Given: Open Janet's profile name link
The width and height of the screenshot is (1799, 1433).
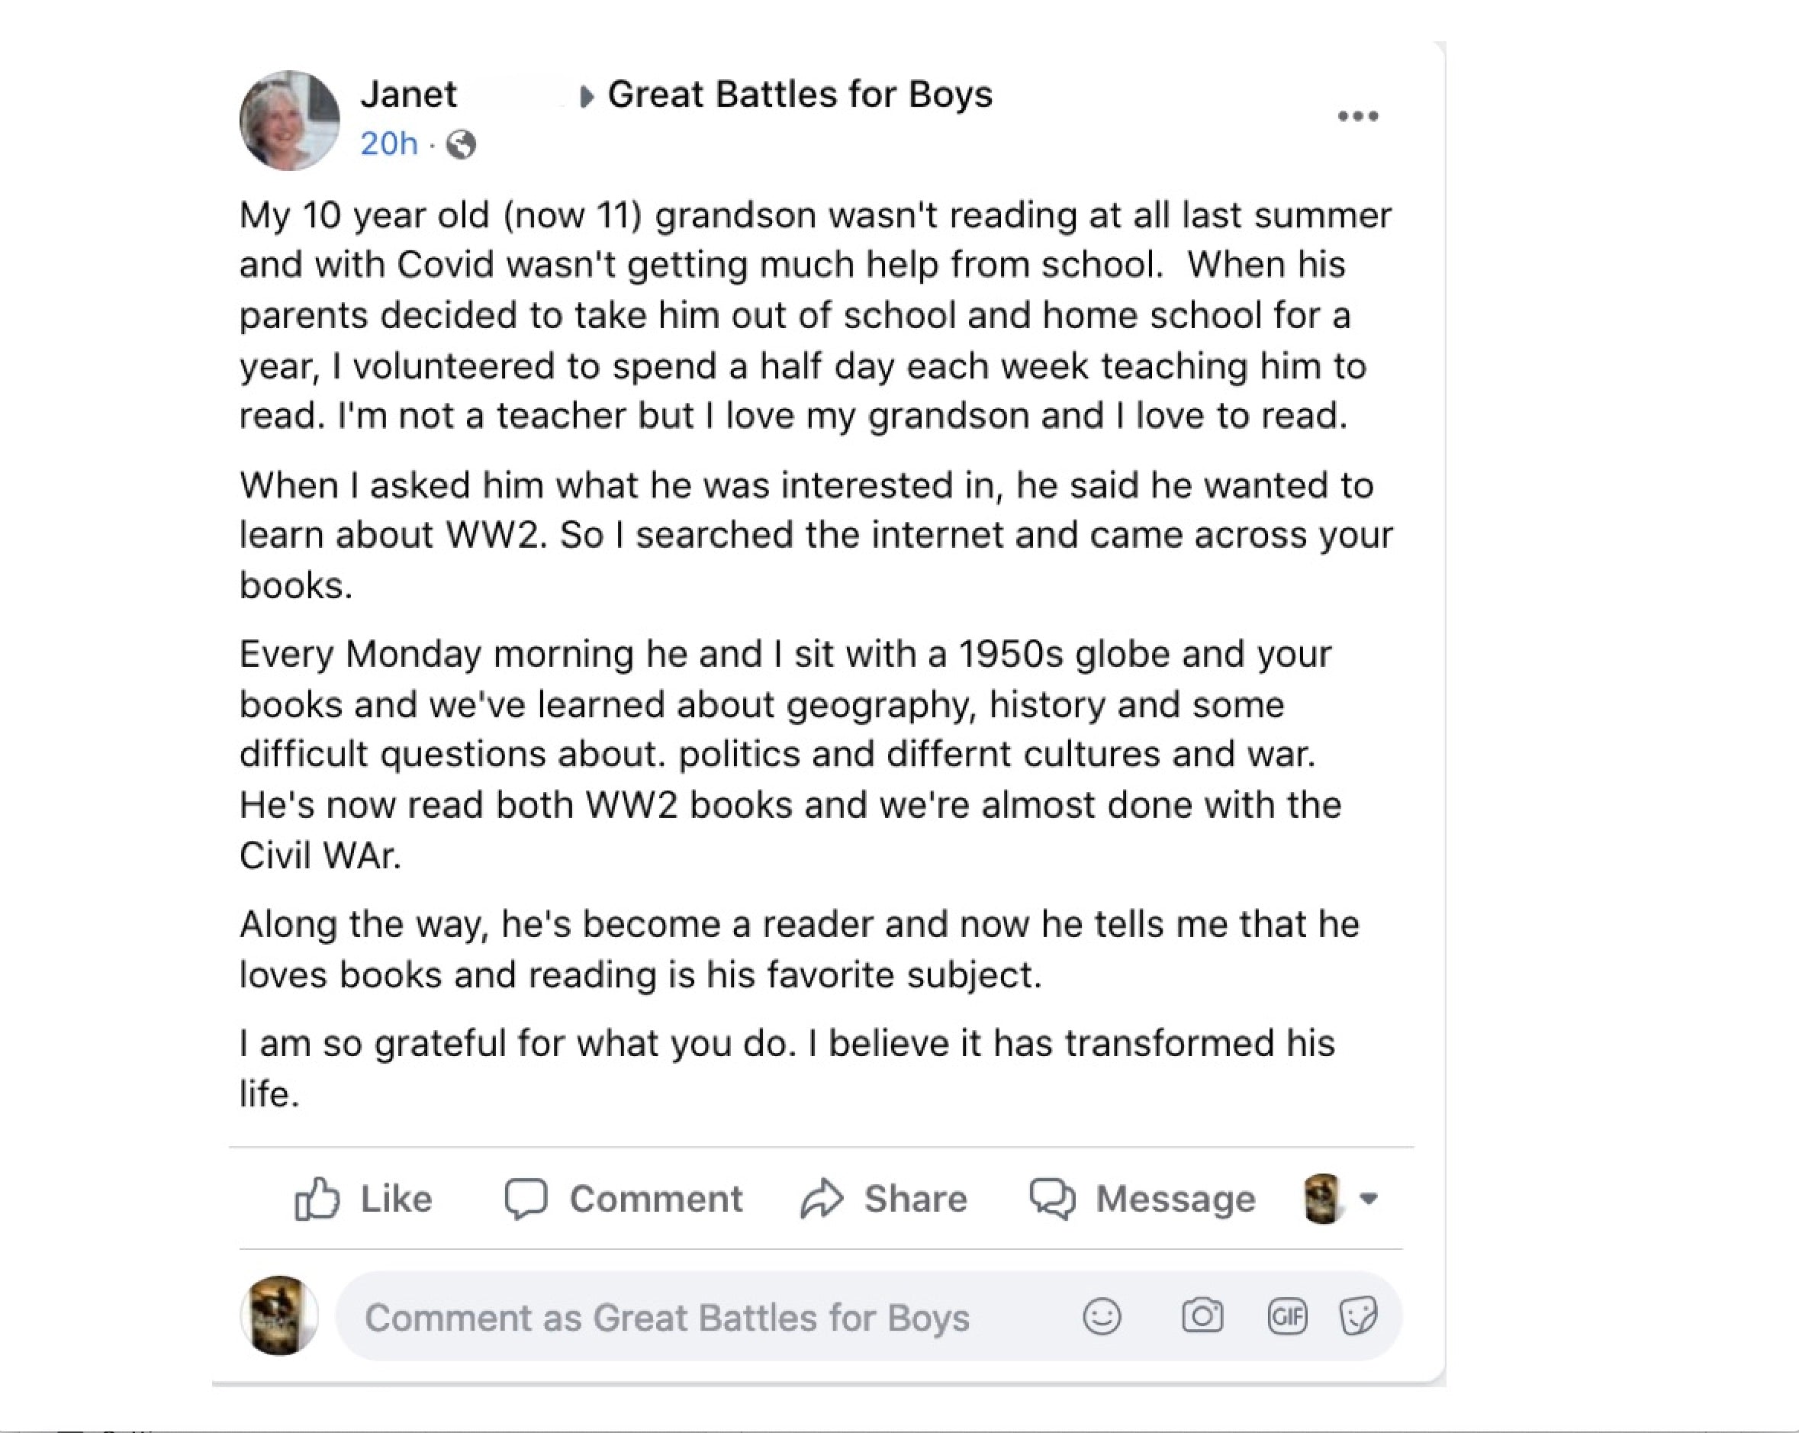Looking at the screenshot, I should 409,95.
